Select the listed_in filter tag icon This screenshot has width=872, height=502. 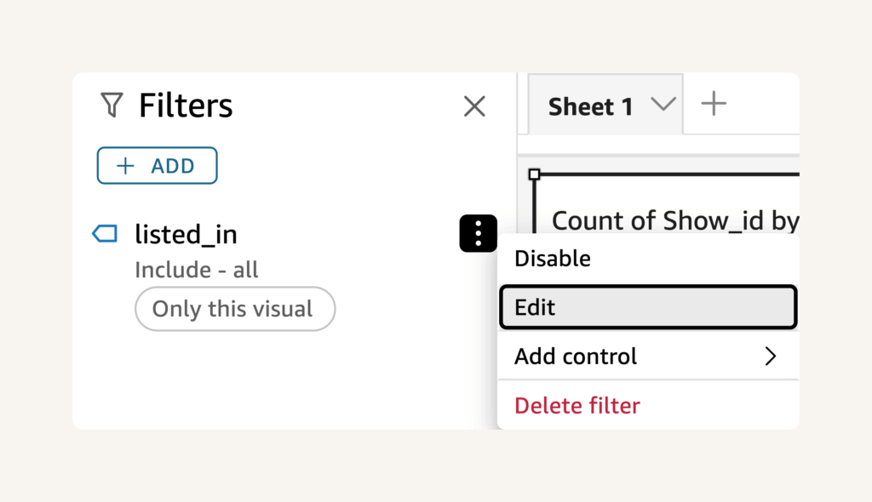click(x=105, y=233)
